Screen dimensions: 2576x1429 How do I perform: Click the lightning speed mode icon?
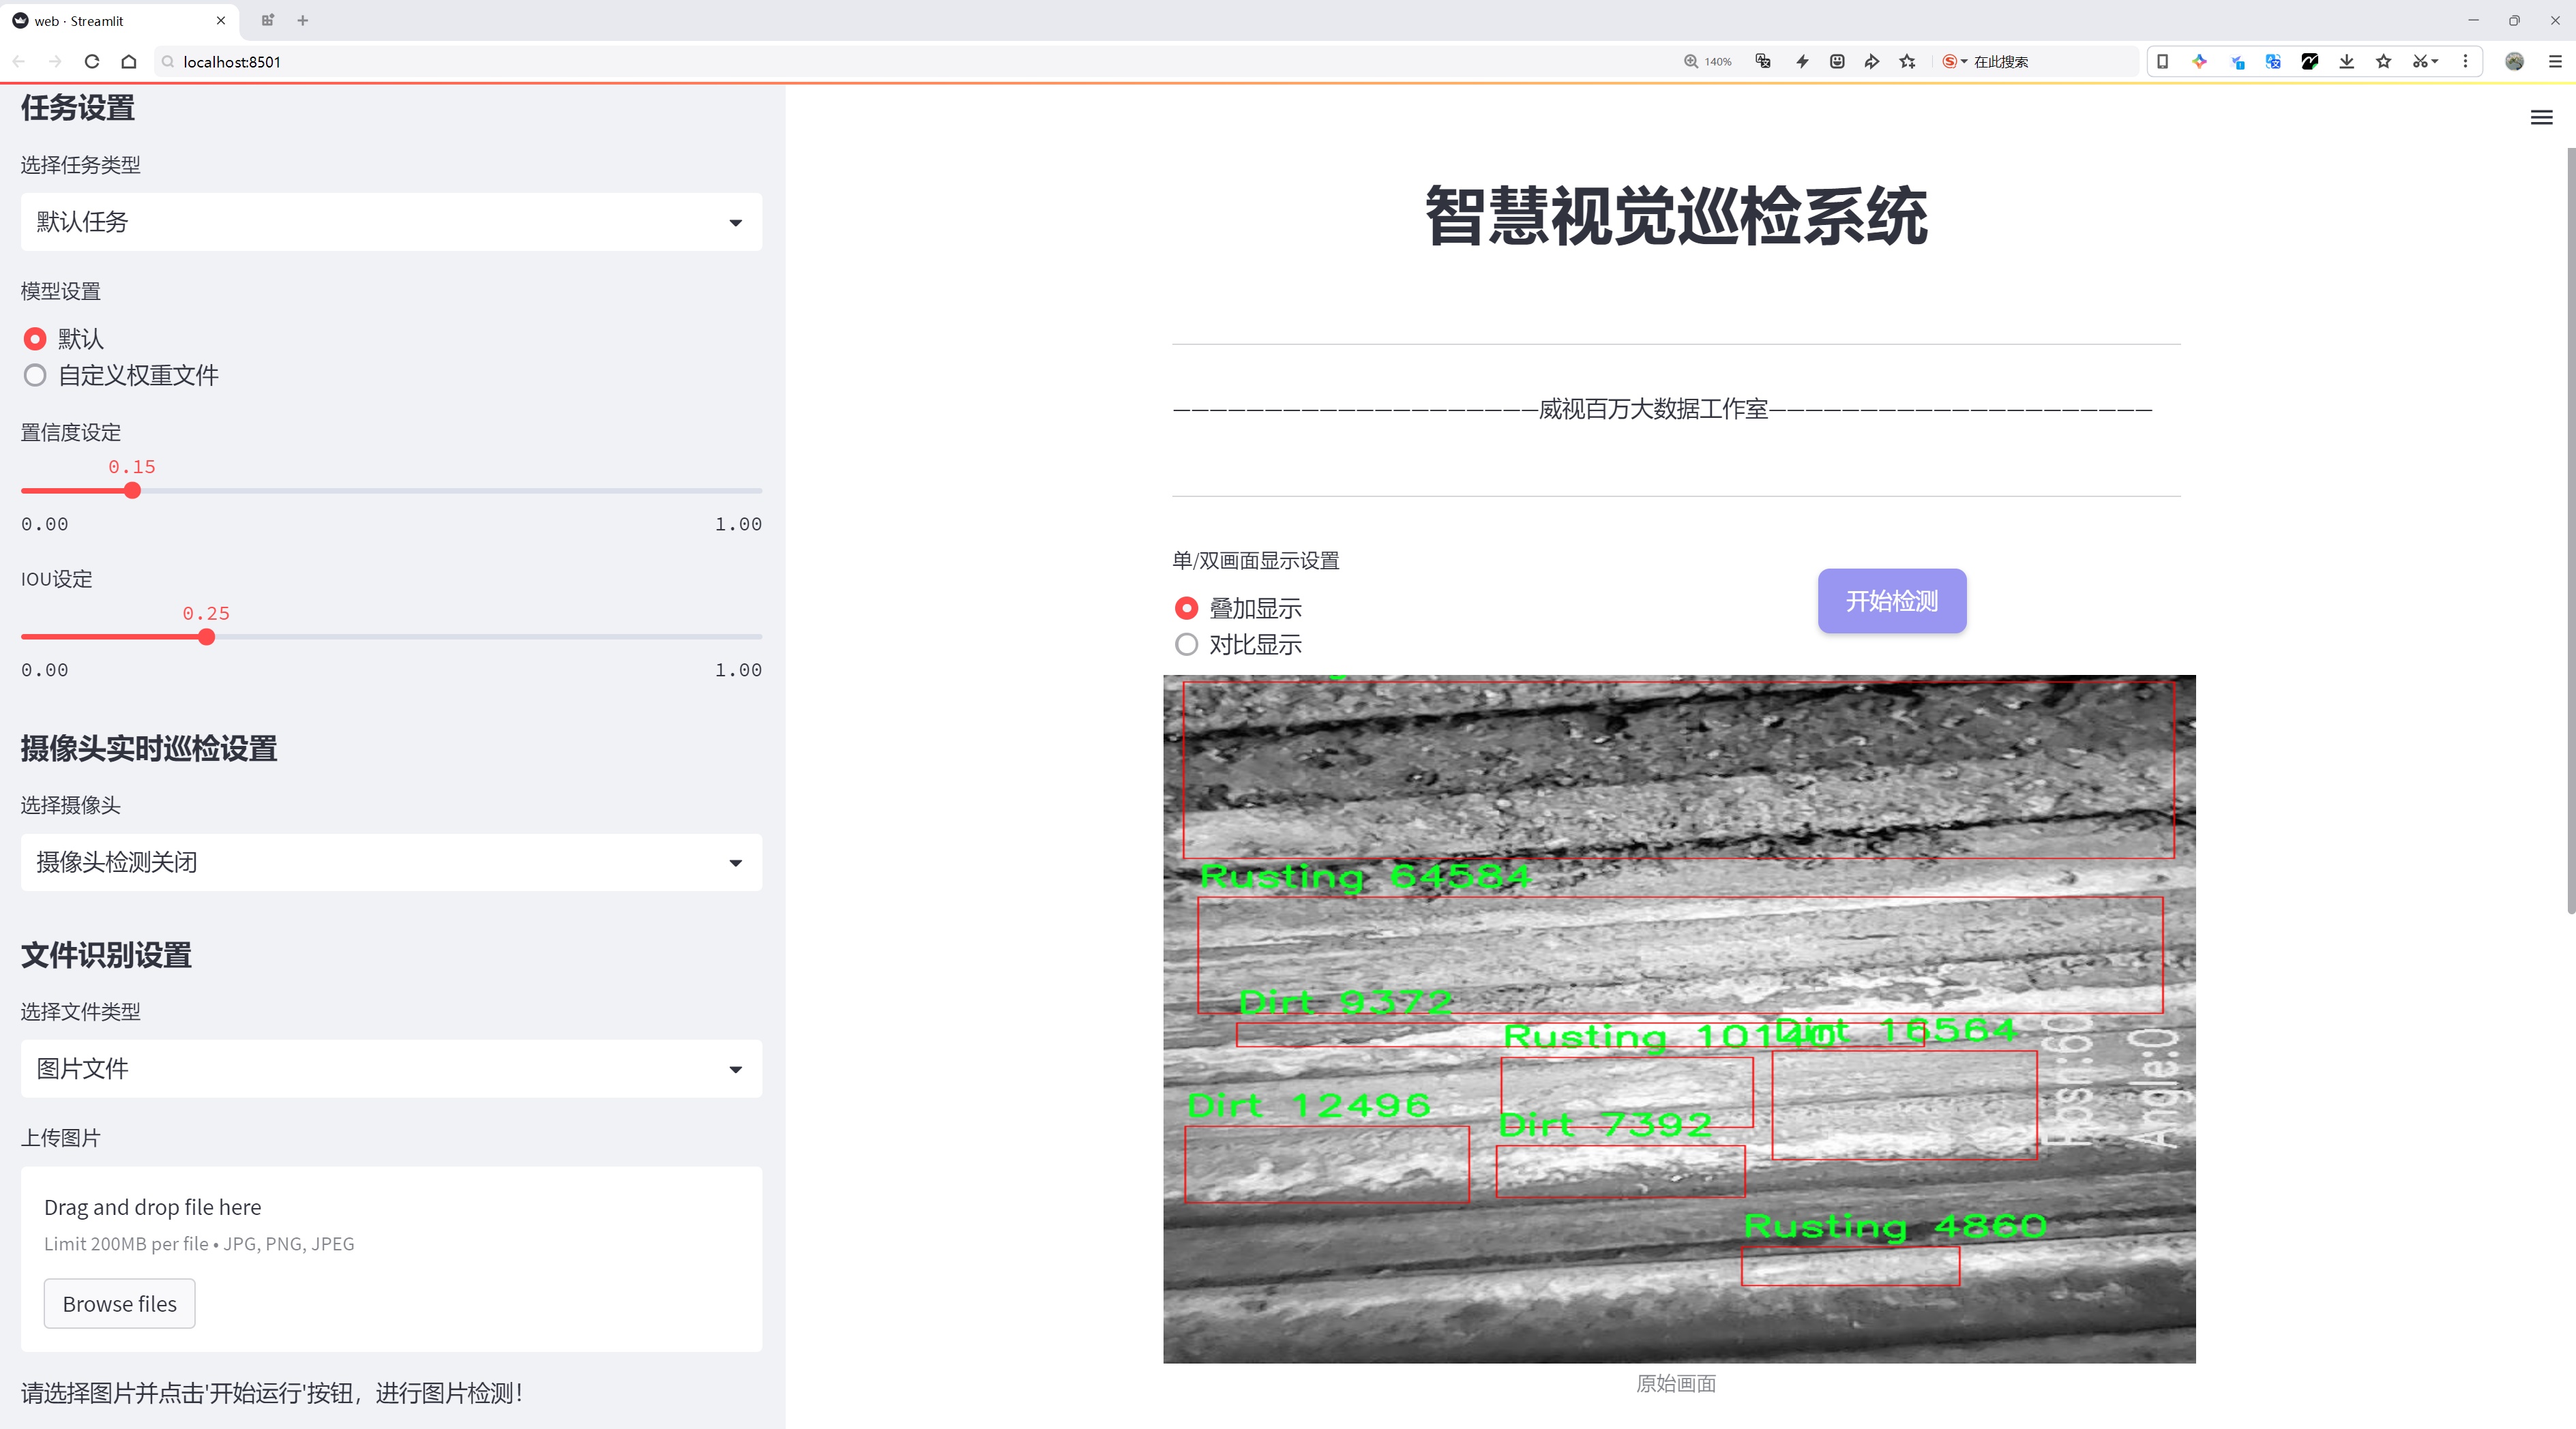click(x=1802, y=61)
